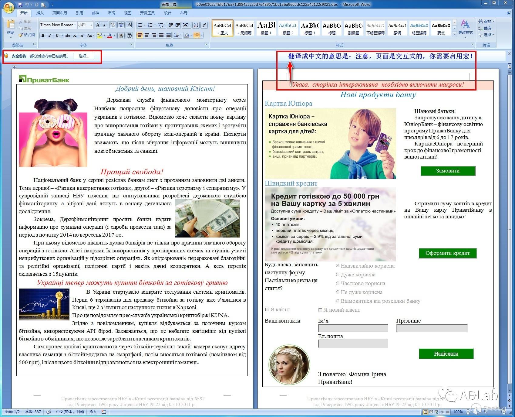The width and height of the screenshot is (515, 417).
Task: Open print preview from Quick Access toolbar
Action: click(44, 5)
